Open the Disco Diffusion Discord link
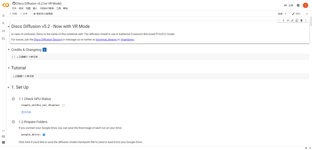This screenshot has width=312, height=150. [48, 40]
